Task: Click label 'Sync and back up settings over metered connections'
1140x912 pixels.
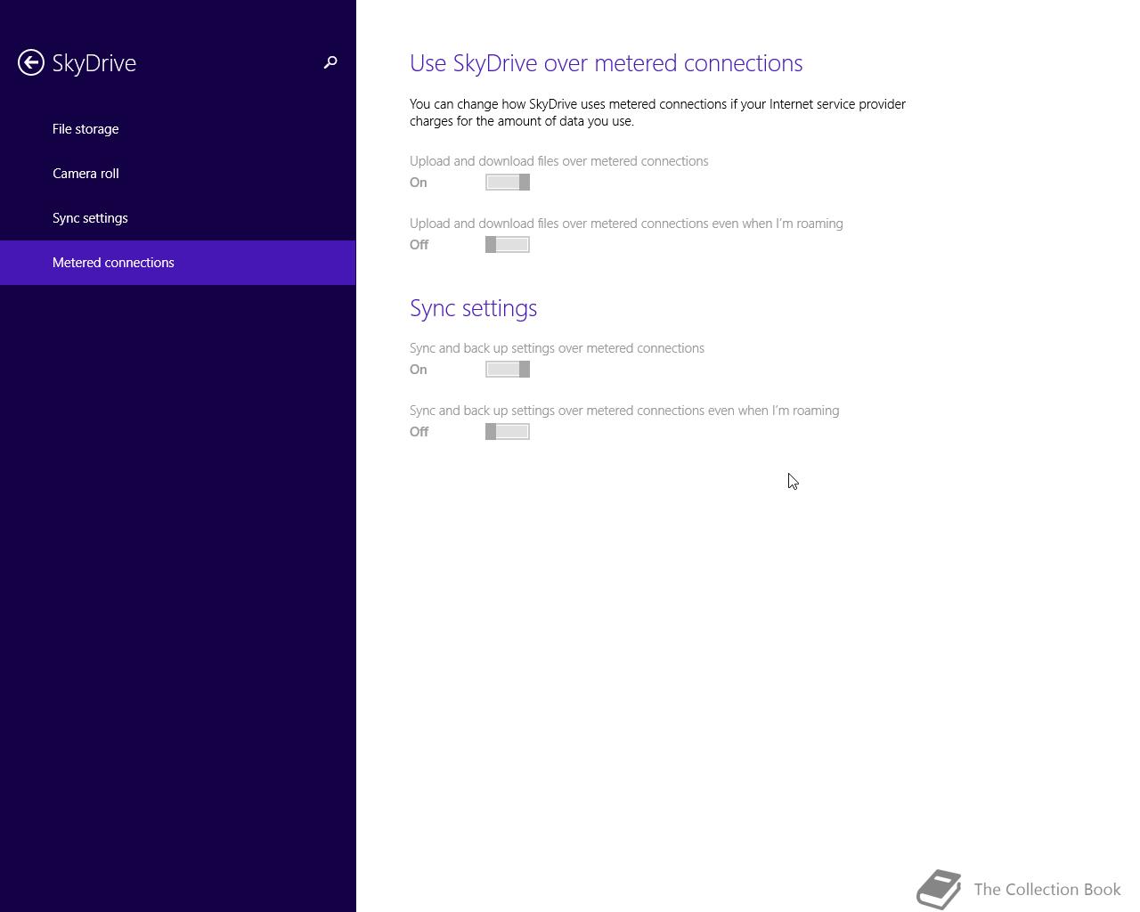Action: coord(558,348)
